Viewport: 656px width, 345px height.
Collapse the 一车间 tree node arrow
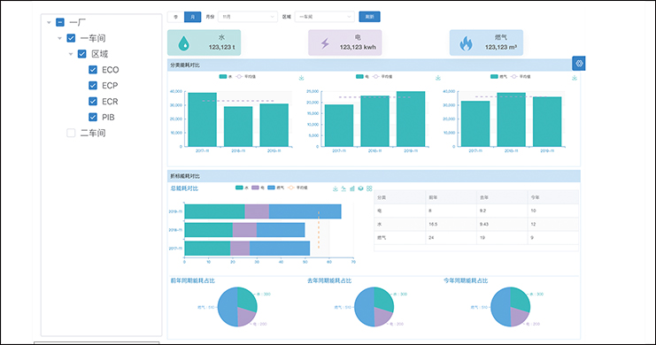[60, 38]
